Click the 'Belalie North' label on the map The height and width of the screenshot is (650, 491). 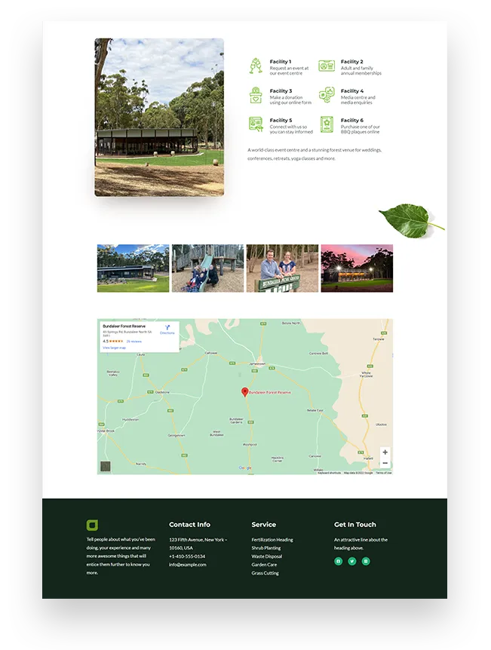point(291,323)
